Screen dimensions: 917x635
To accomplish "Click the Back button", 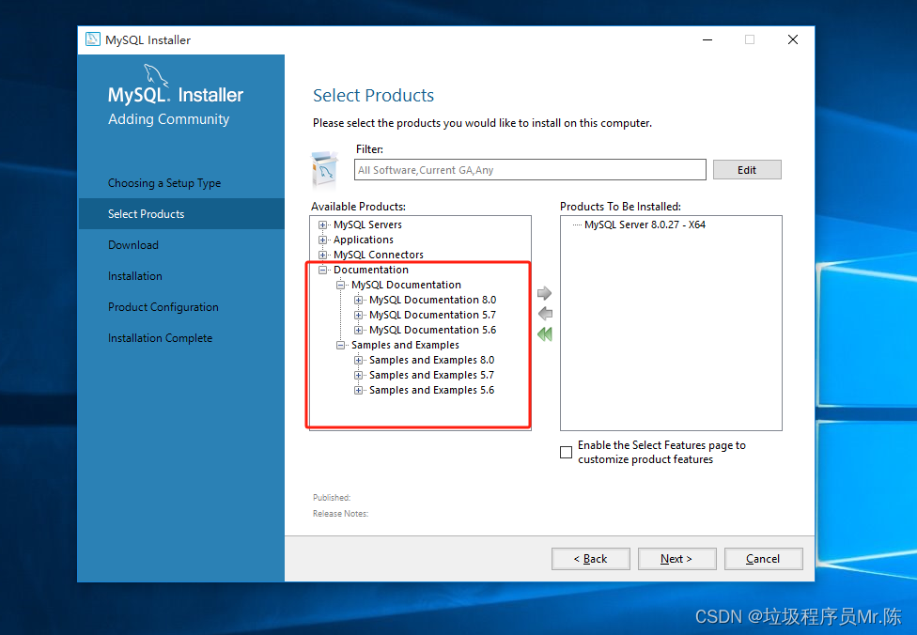I will pyautogui.click(x=591, y=558).
